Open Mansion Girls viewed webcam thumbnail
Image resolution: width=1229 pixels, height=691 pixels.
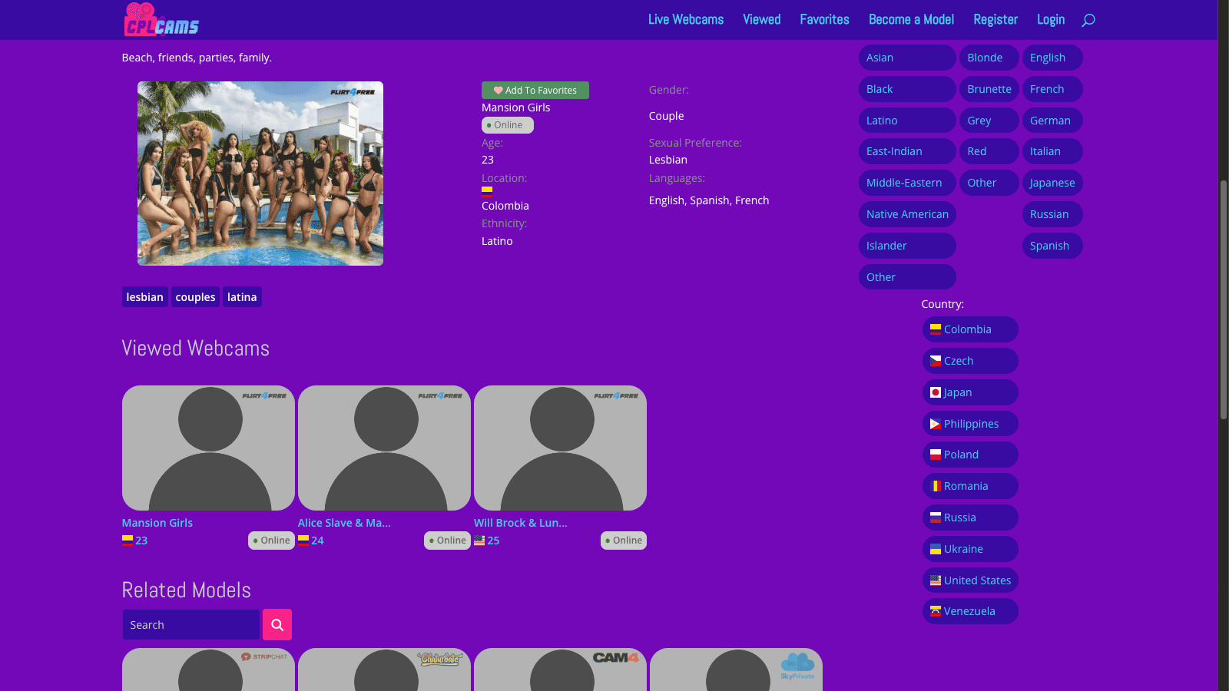(x=208, y=448)
